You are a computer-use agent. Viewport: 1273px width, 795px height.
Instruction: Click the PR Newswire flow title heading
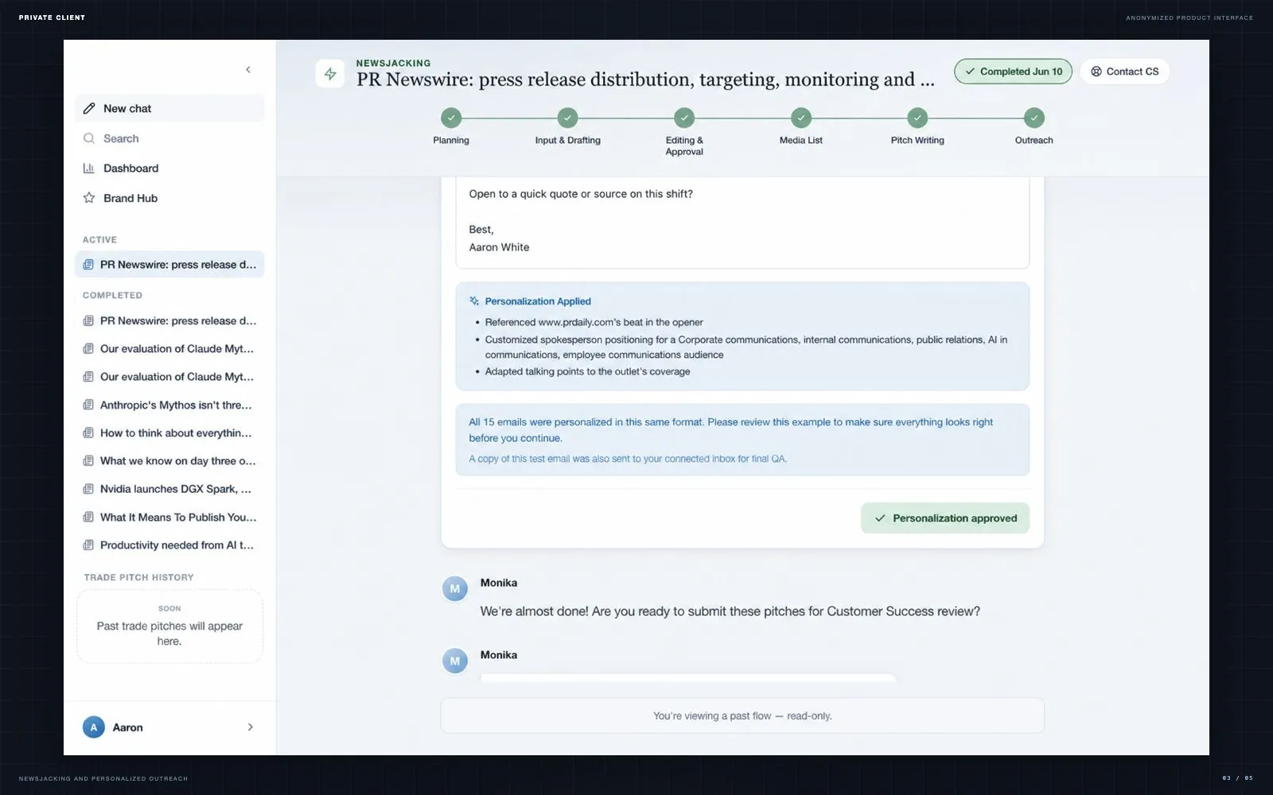click(x=645, y=79)
